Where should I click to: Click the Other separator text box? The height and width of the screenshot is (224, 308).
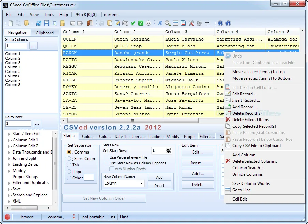[89, 178]
